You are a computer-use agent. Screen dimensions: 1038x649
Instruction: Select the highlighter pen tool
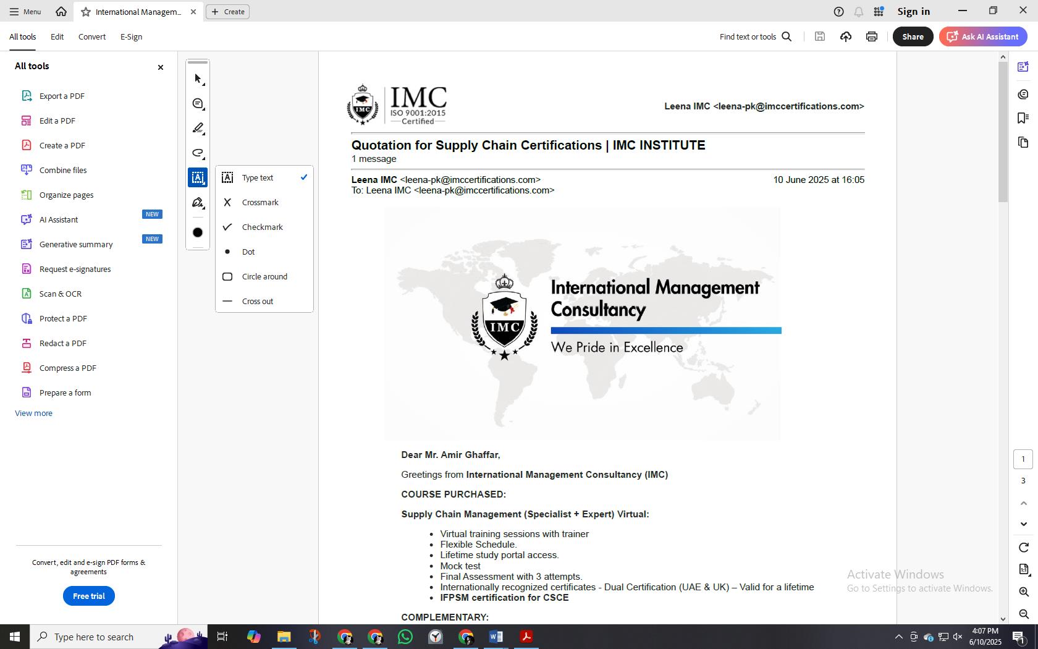pos(198,129)
